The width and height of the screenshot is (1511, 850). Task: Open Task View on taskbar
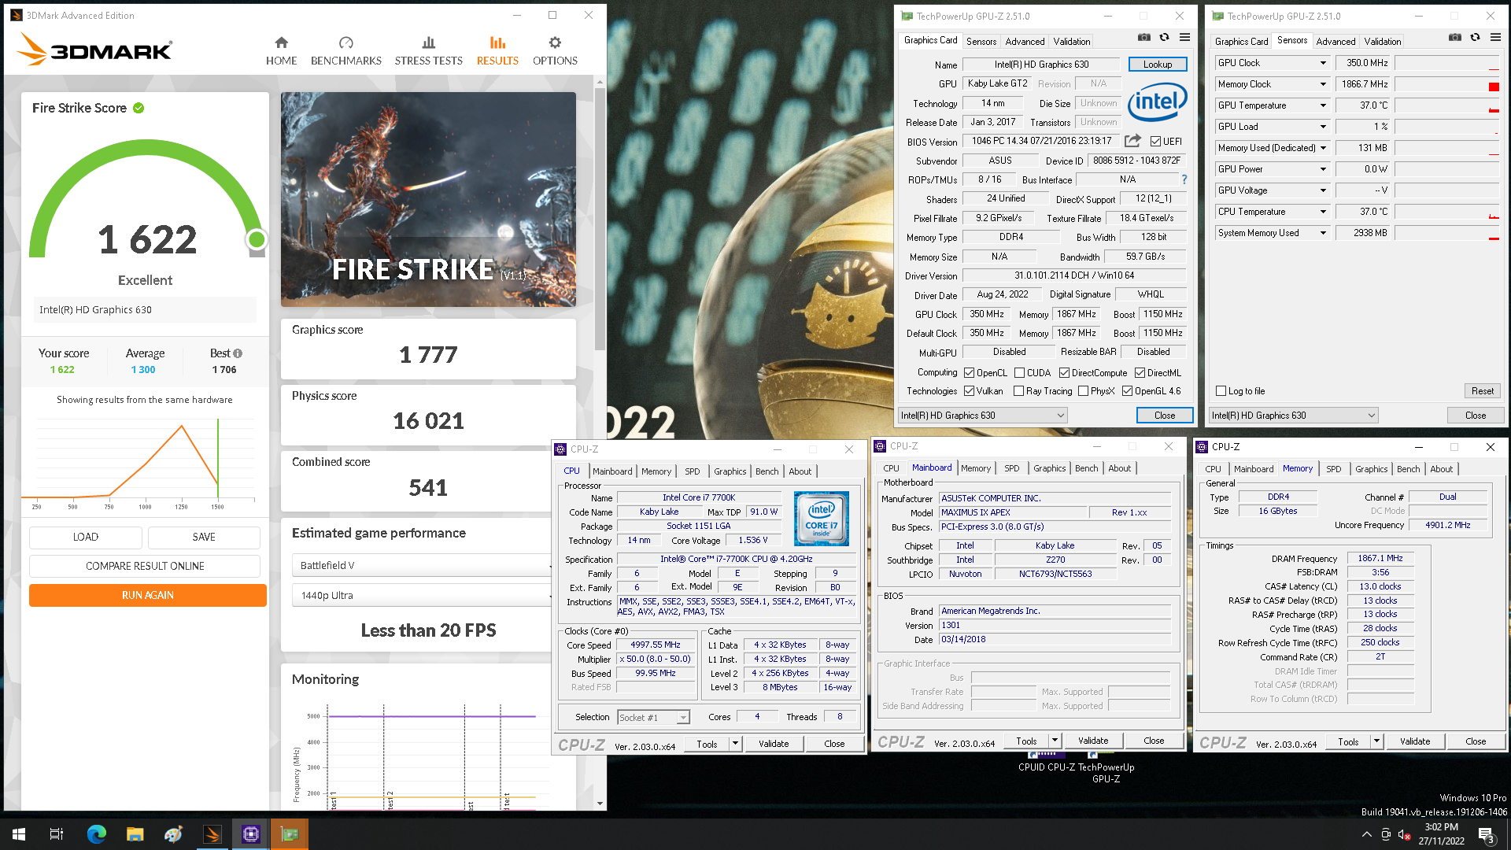[57, 834]
